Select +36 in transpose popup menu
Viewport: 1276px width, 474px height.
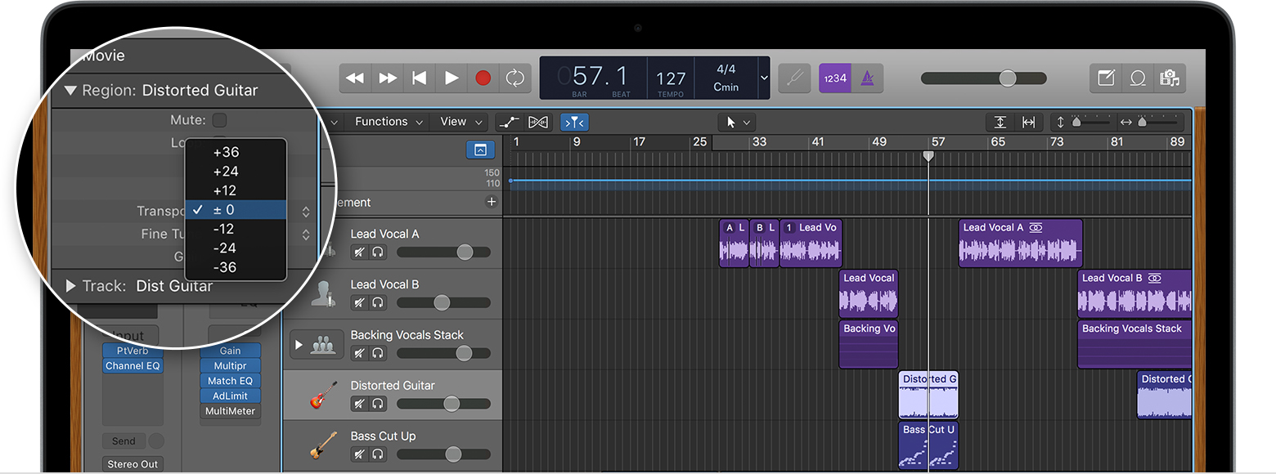[236, 152]
